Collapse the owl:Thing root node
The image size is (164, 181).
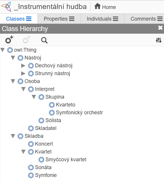click(3, 50)
